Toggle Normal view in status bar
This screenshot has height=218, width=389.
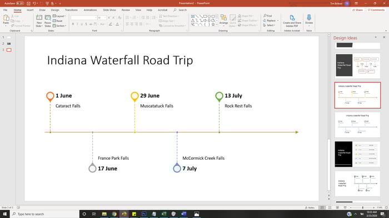tap(322, 207)
